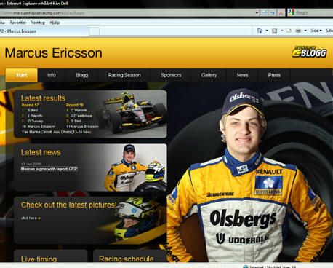Expand the address bar history dropdown
Image resolution: width=333 pixels, height=268 pixels.
(257, 13)
